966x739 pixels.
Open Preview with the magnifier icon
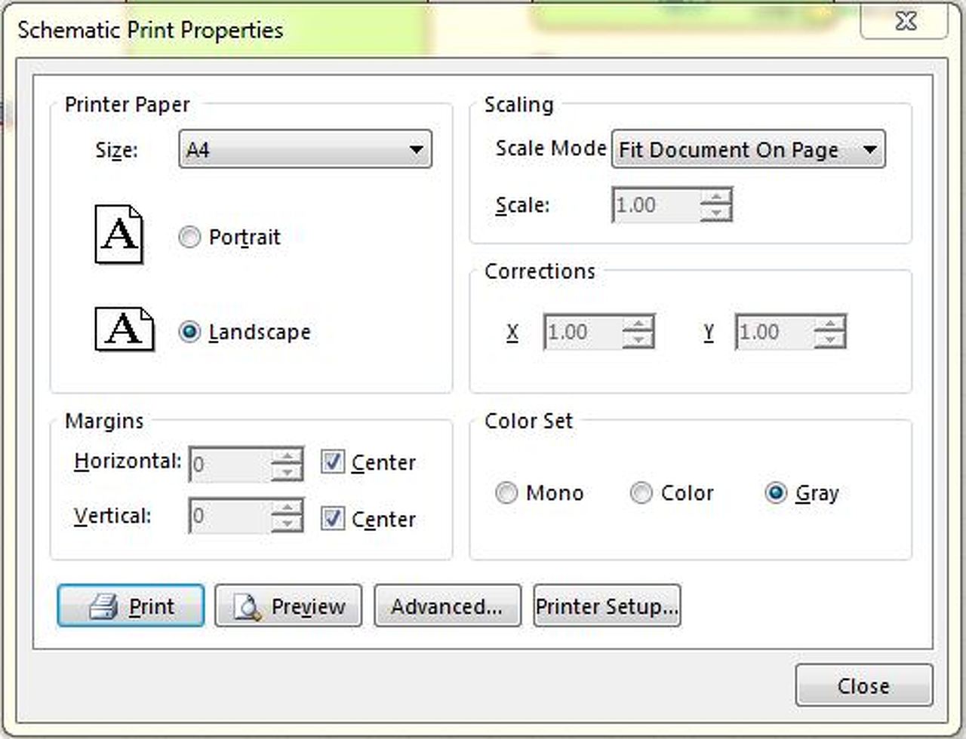point(288,606)
